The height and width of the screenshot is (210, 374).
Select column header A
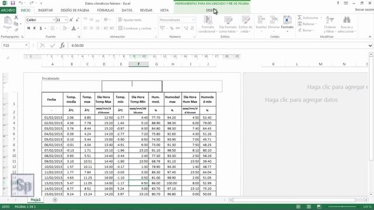tap(53, 64)
